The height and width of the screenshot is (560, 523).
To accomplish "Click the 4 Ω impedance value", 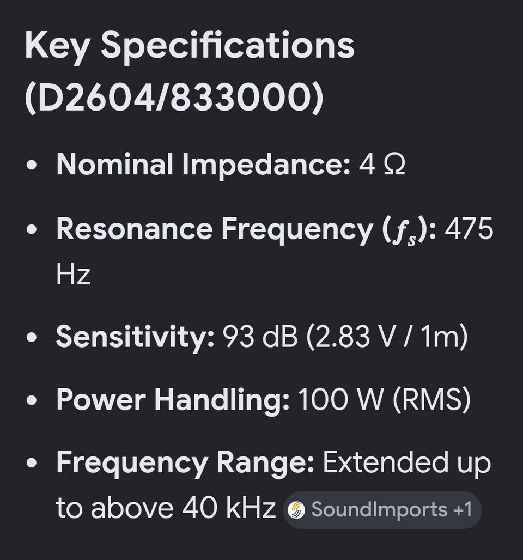I will (x=382, y=165).
